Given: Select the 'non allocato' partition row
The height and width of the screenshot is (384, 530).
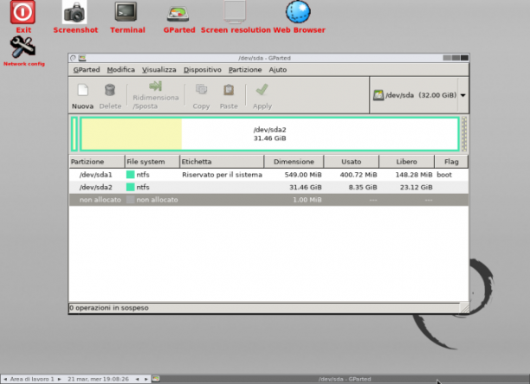Looking at the screenshot, I should tap(268, 200).
